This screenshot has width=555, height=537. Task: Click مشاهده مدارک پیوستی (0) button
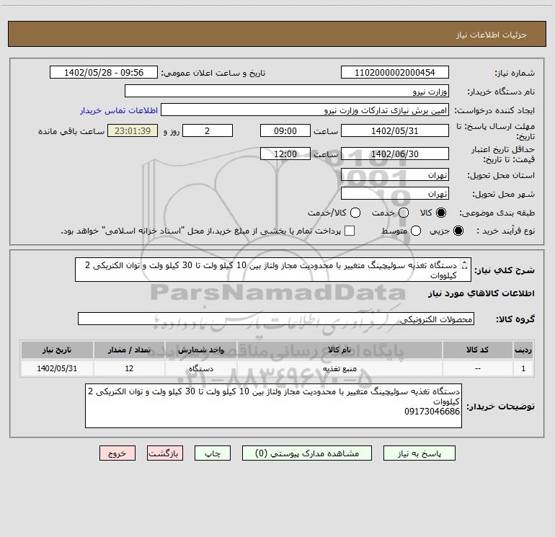pyautogui.click(x=307, y=453)
